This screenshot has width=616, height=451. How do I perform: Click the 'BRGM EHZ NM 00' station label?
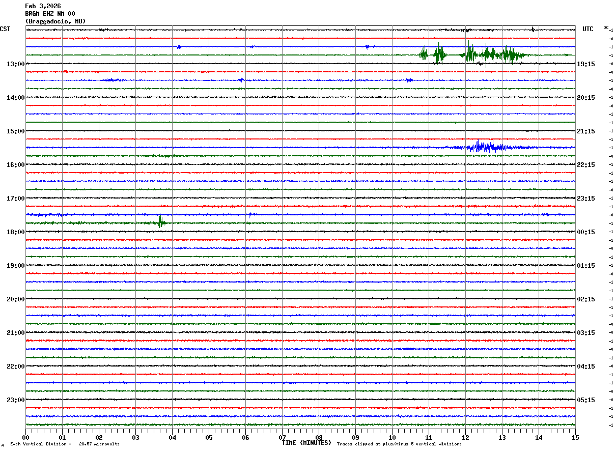tap(50, 14)
